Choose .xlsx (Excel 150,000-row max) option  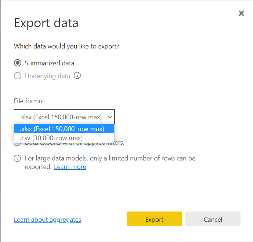64,129
